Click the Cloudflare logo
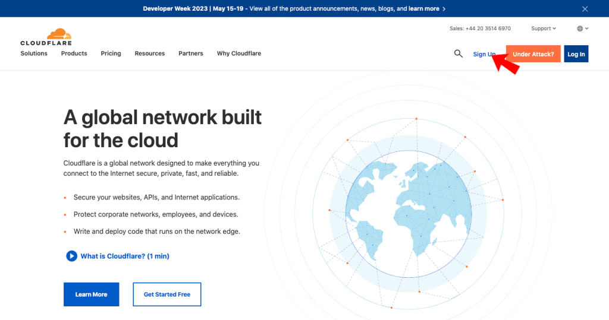The height and width of the screenshot is (320, 609). 46,37
